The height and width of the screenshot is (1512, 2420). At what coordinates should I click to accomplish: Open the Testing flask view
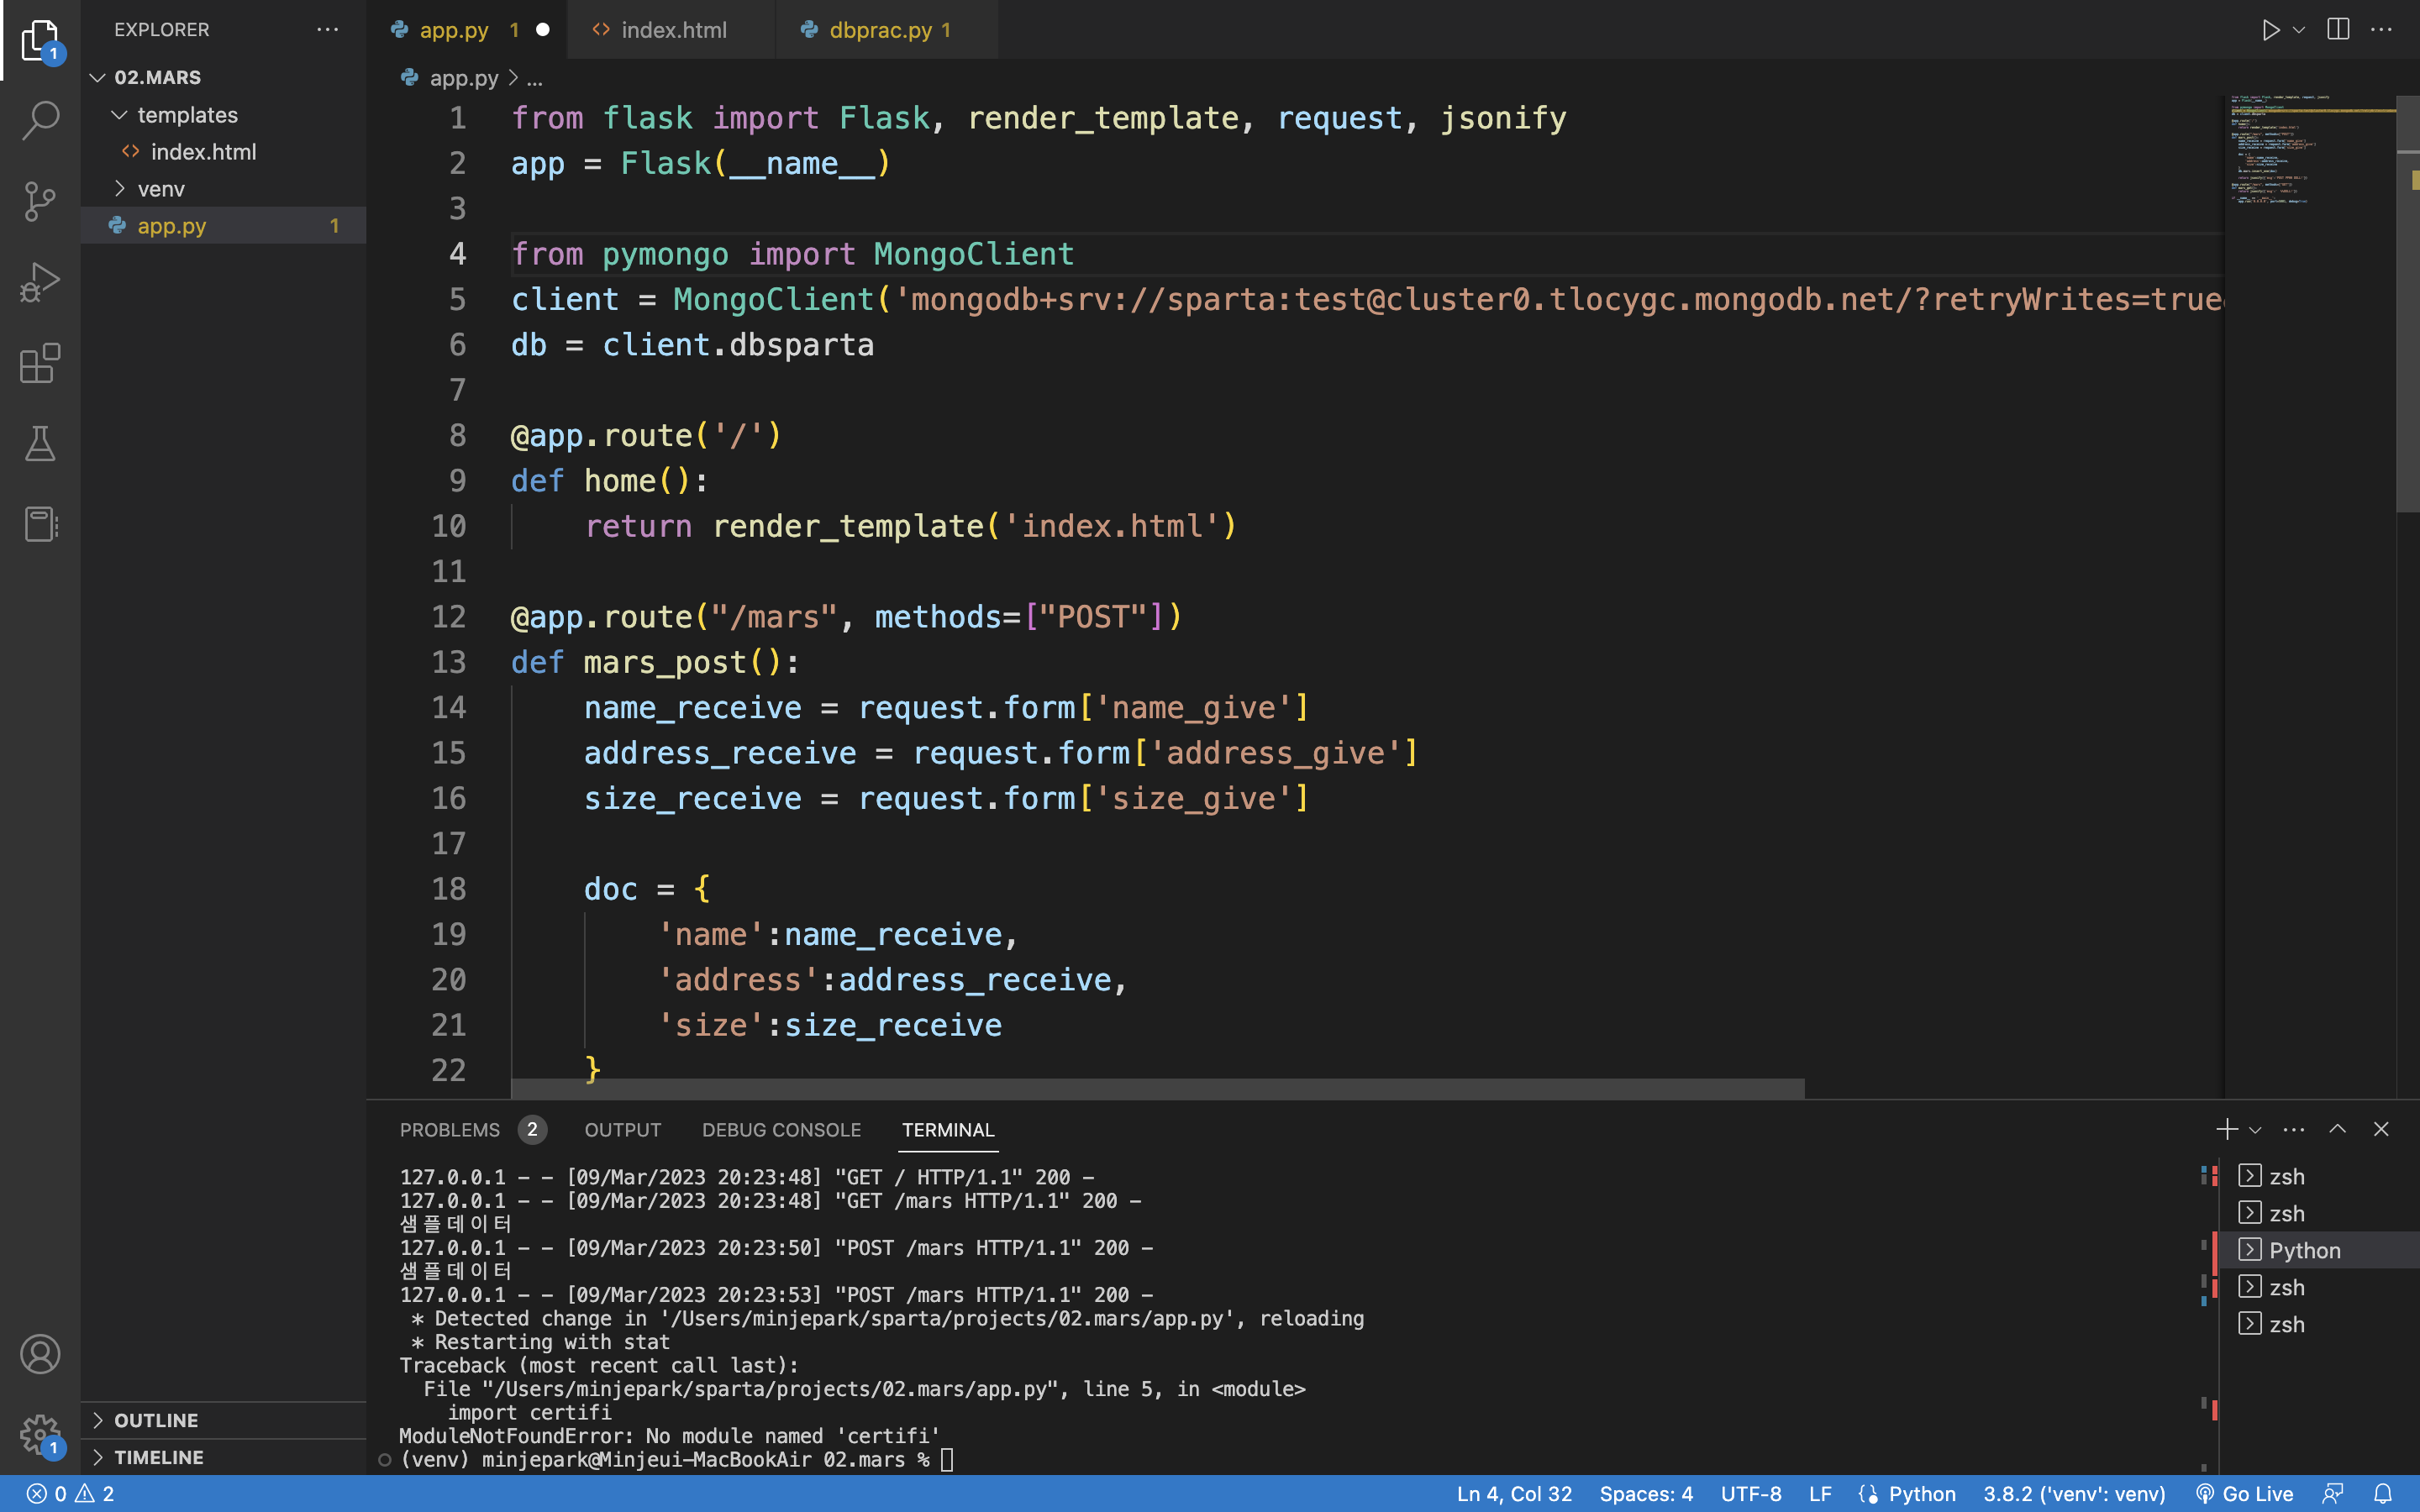tap(40, 443)
